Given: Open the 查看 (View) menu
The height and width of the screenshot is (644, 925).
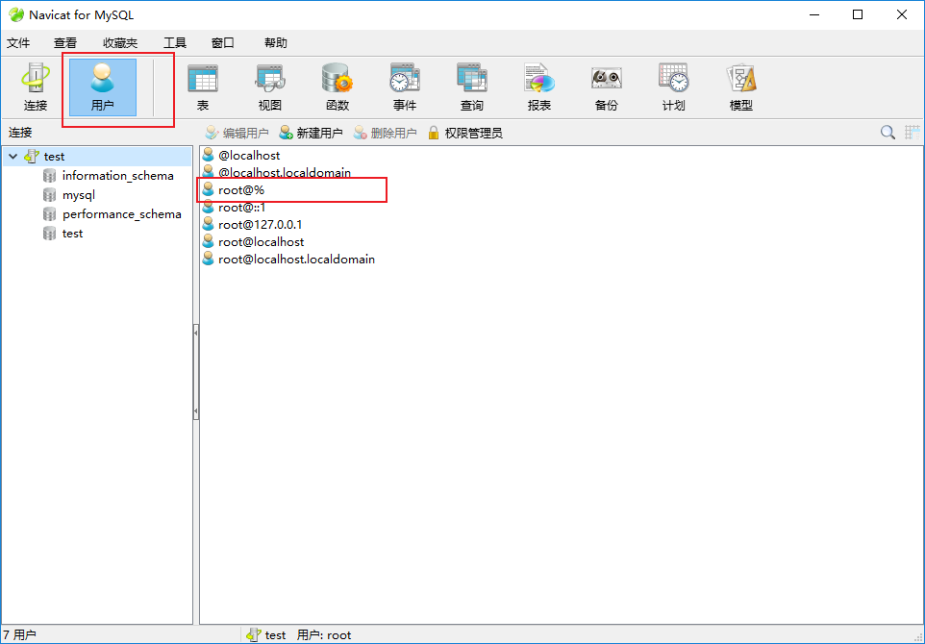Looking at the screenshot, I should point(64,43).
